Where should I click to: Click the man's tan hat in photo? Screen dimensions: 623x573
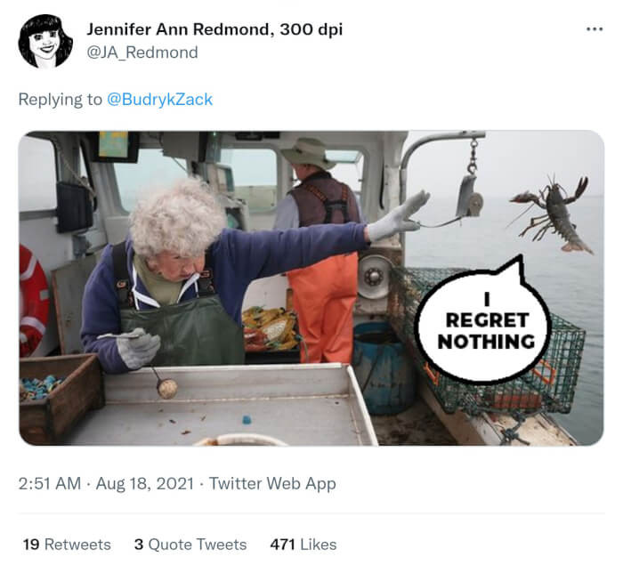click(x=308, y=152)
